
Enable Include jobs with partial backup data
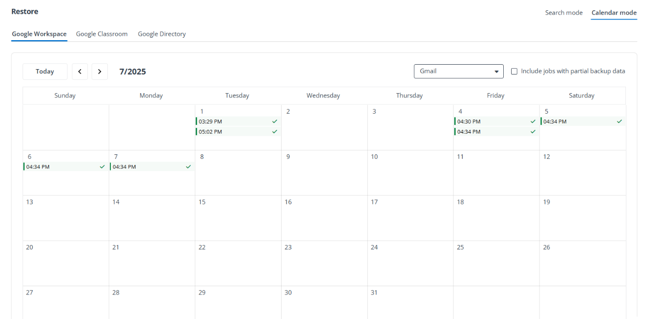(x=514, y=71)
